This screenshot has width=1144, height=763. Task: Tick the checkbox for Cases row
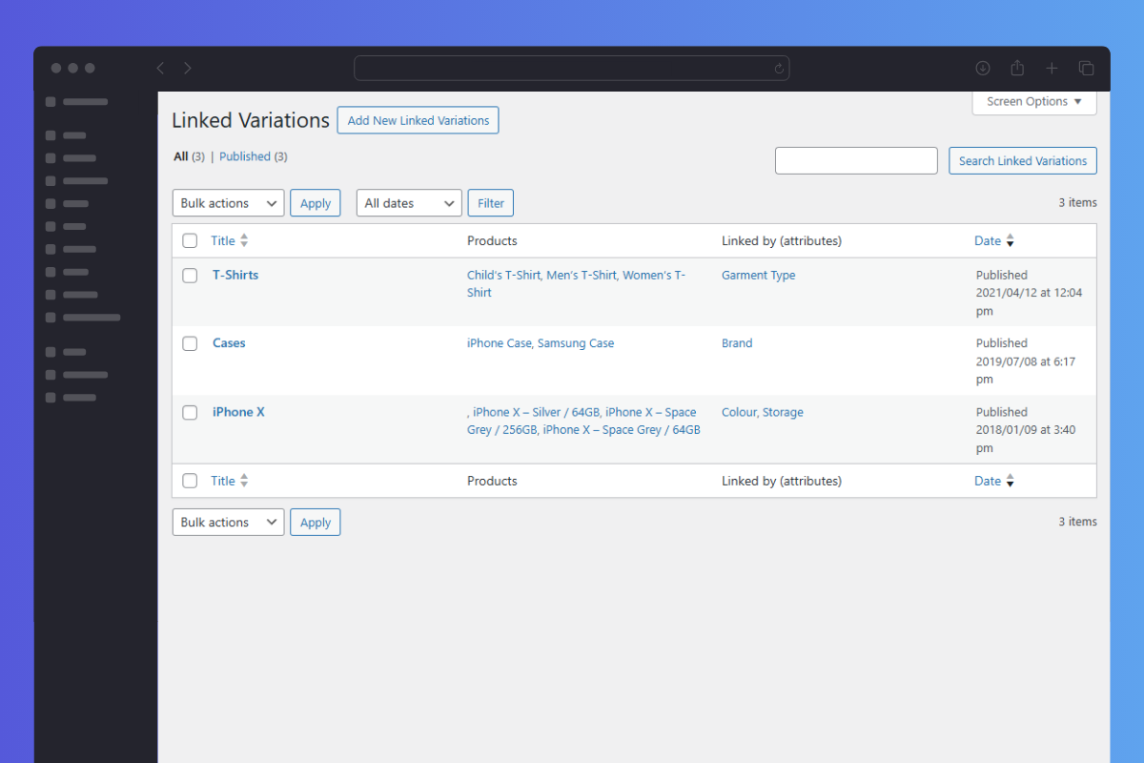(190, 343)
